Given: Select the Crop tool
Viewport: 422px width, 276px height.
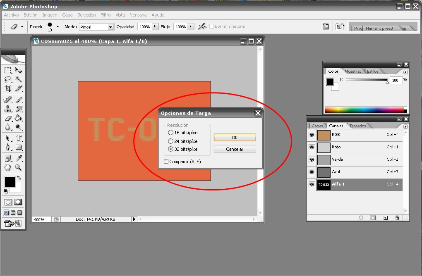Looking at the screenshot, I should (8, 88).
